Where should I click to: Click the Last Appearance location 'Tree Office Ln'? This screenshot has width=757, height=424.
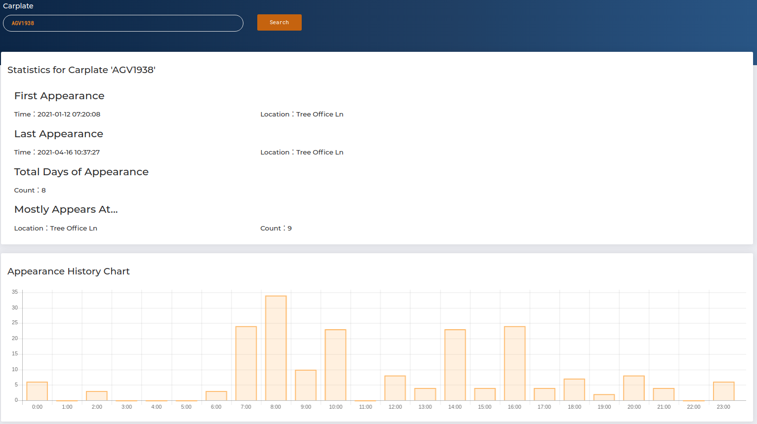point(319,152)
